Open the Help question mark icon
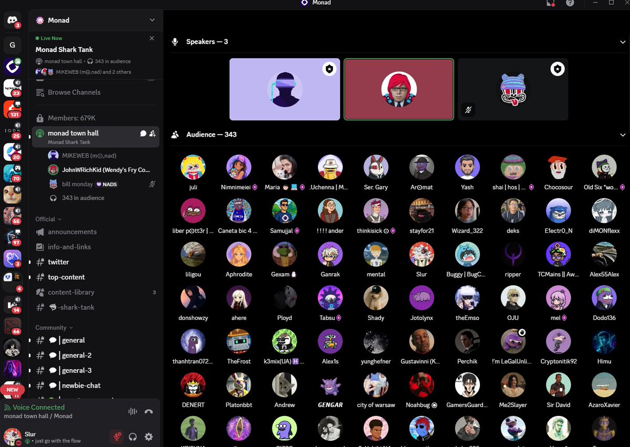This screenshot has width=630, height=447. coord(570,3)
